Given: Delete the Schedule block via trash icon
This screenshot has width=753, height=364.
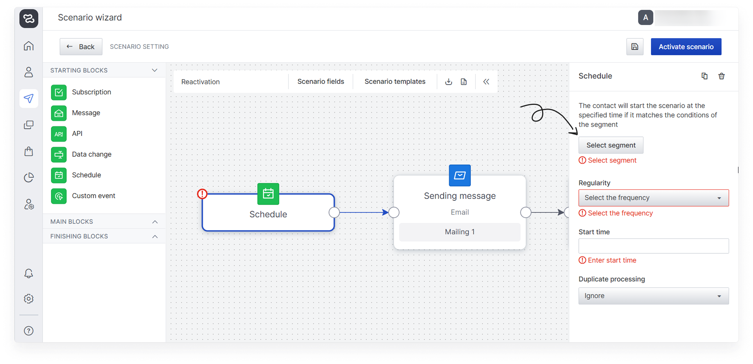Looking at the screenshot, I should (721, 76).
